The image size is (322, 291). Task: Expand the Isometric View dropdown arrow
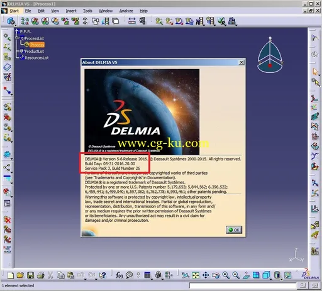[x=270, y=279]
